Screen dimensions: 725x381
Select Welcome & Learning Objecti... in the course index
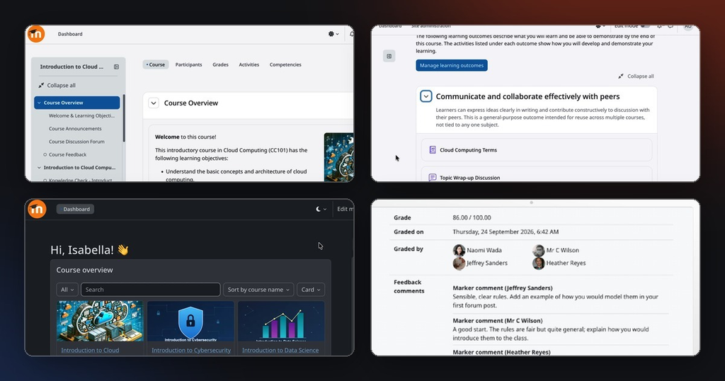click(x=81, y=116)
